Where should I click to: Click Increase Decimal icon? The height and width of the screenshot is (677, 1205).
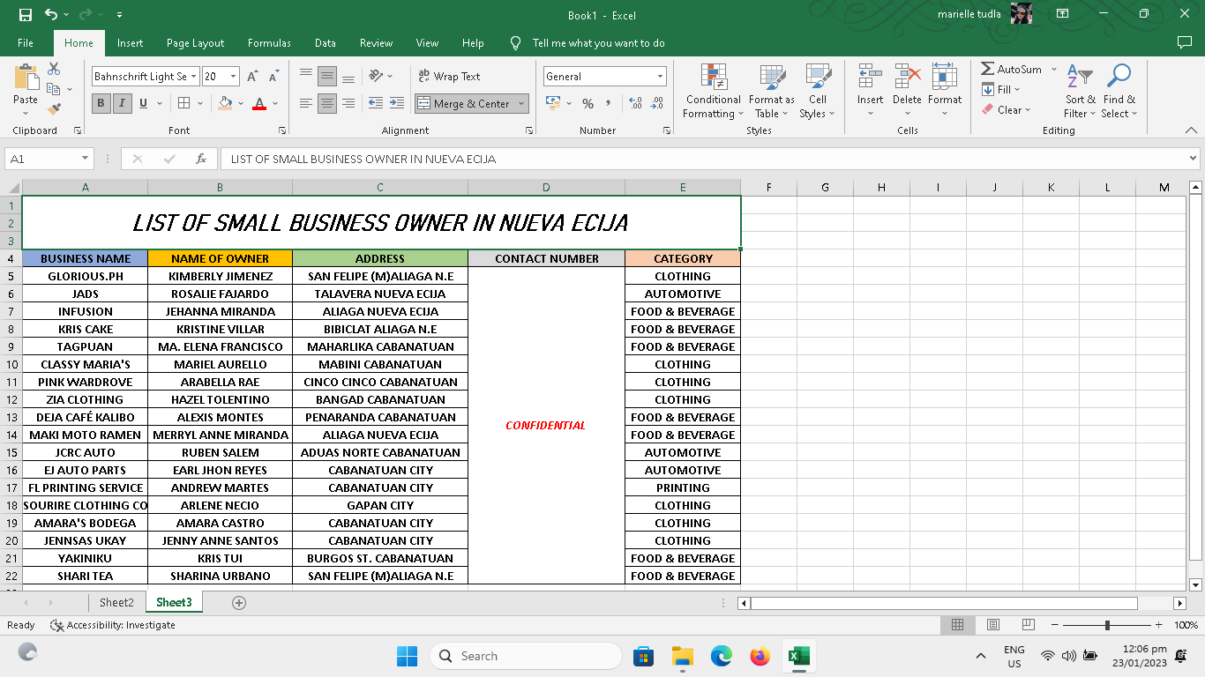[x=635, y=103]
